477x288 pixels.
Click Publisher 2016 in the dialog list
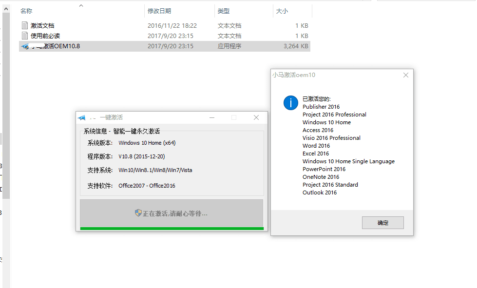point(321,107)
